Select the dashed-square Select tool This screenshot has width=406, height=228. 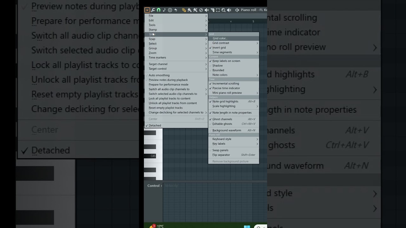218,10
